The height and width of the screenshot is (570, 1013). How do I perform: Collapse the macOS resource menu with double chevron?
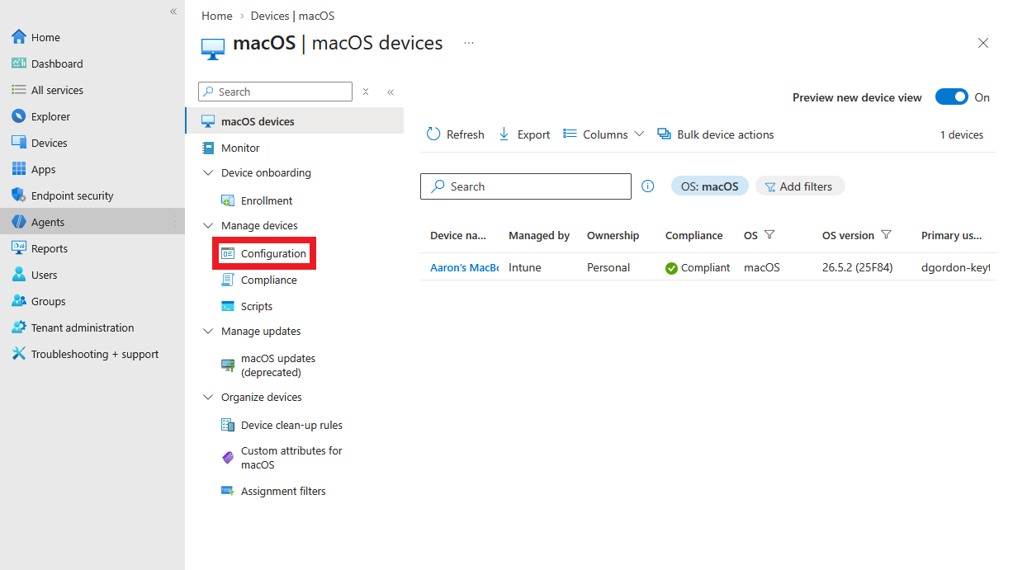pyautogui.click(x=391, y=92)
